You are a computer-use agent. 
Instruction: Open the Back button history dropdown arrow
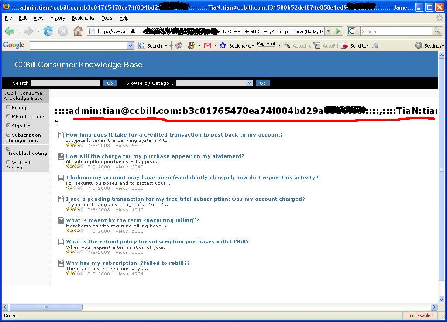pos(19,31)
